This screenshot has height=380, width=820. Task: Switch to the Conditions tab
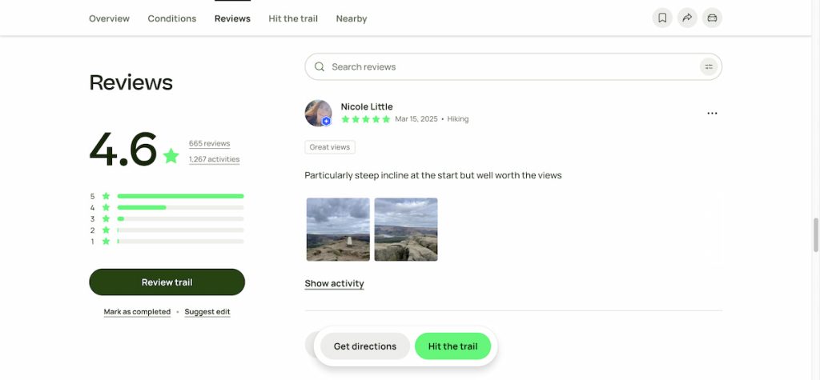click(172, 19)
